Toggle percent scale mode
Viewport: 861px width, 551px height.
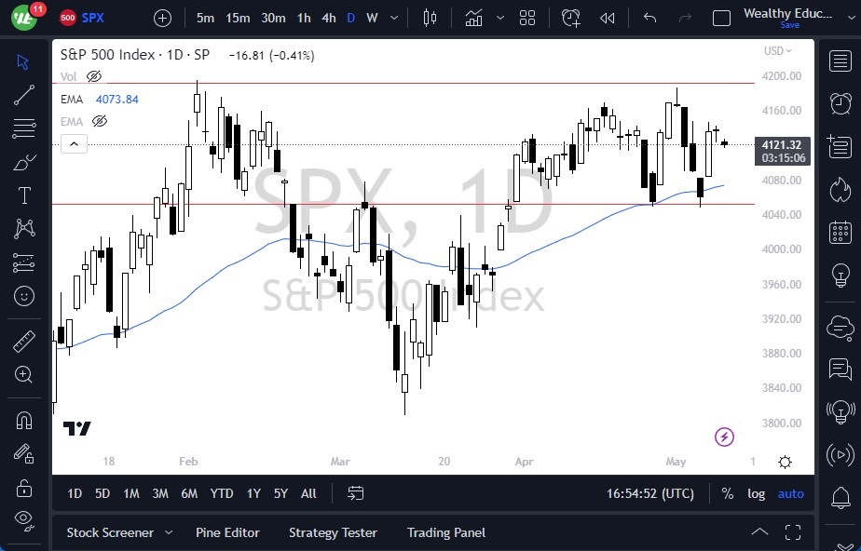[728, 494]
